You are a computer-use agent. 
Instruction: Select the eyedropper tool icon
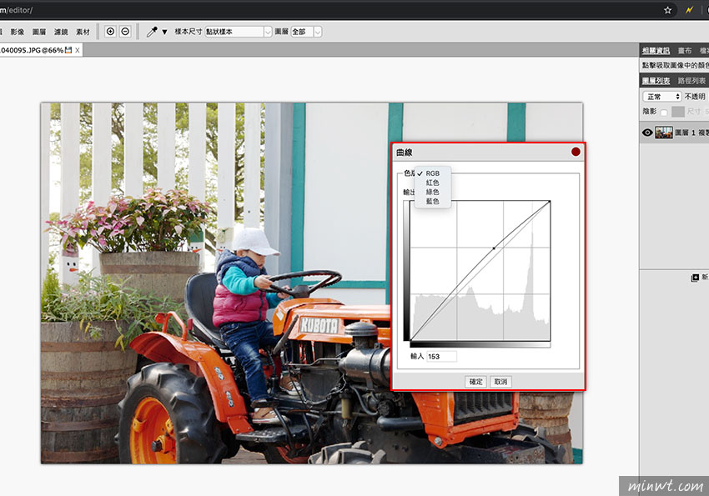pos(152,32)
